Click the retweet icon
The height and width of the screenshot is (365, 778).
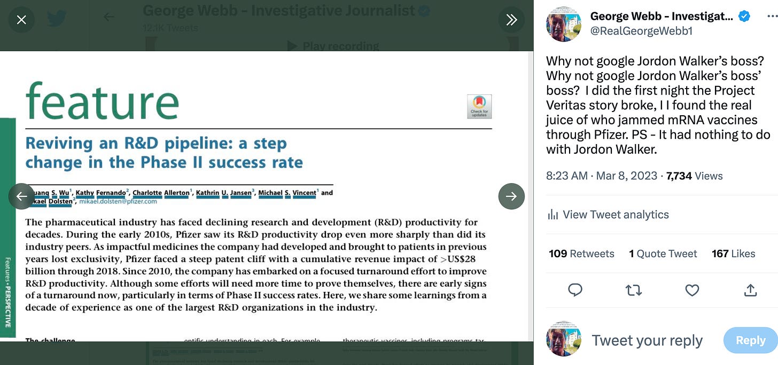pos(634,290)
